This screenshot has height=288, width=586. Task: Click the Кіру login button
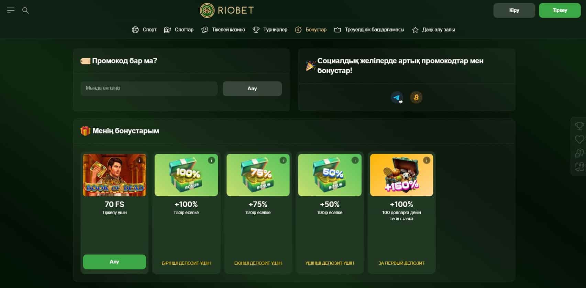point(514,10)
